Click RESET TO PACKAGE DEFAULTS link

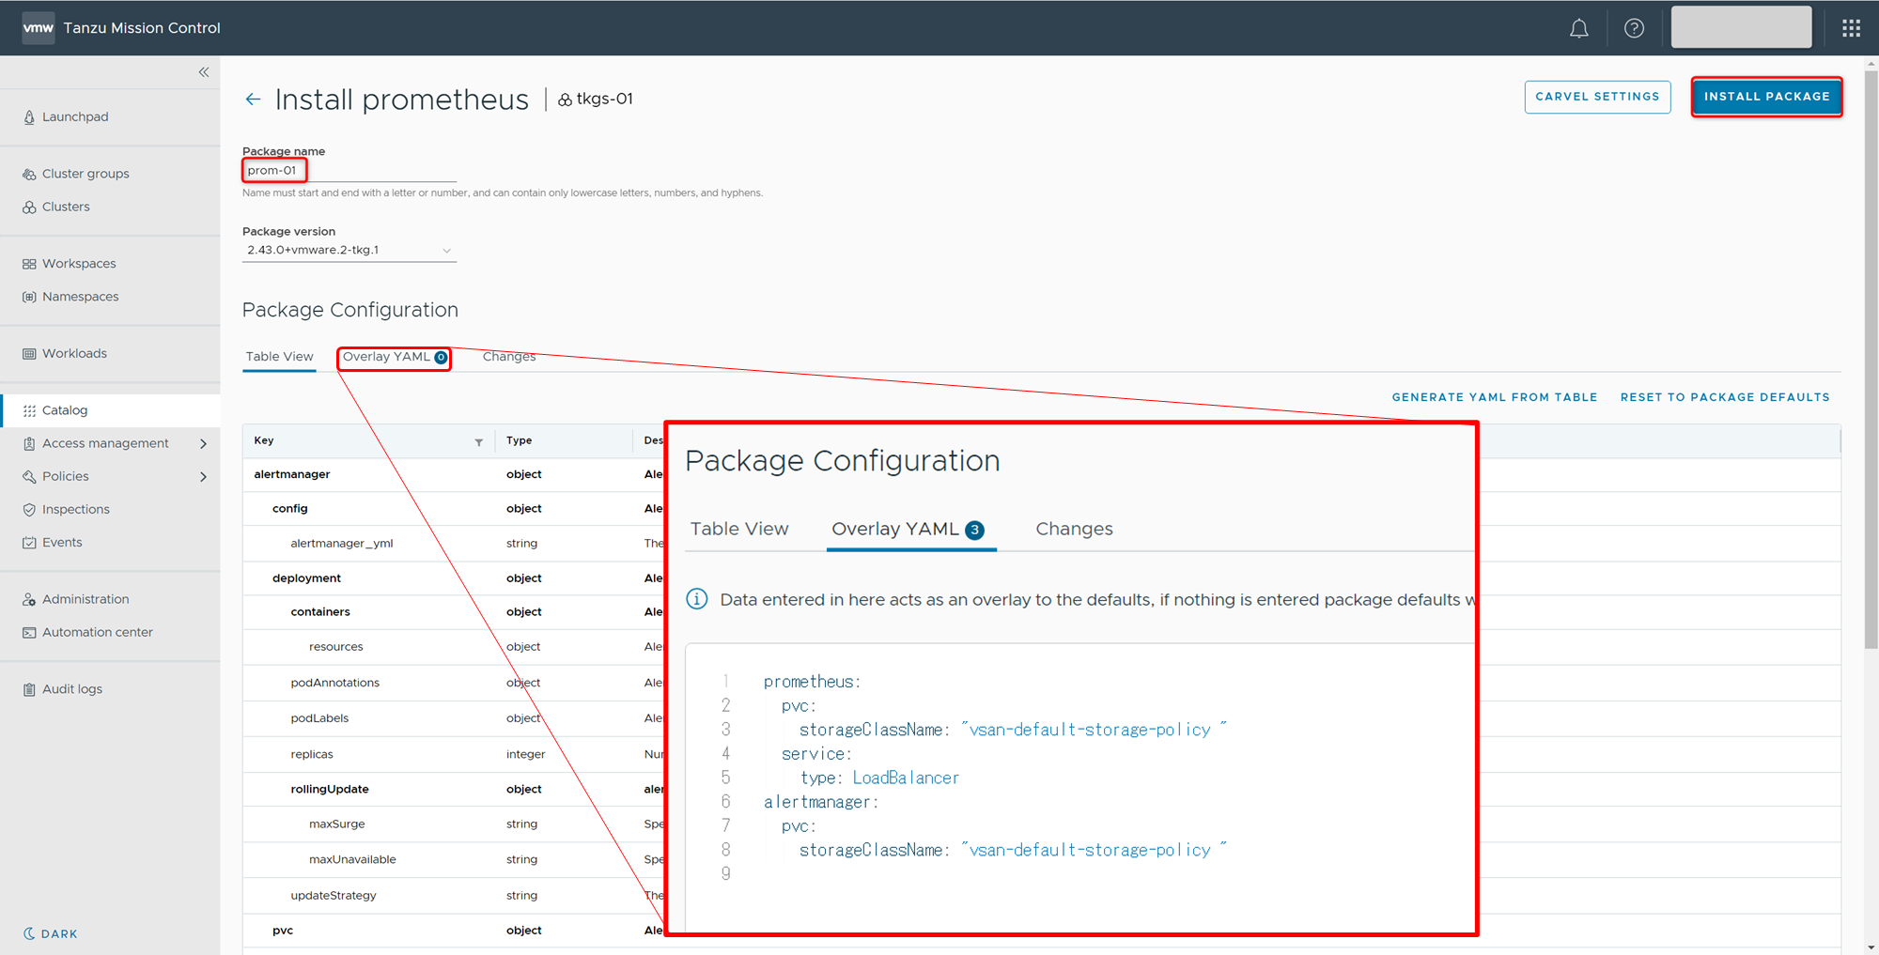coord(1725,397)
